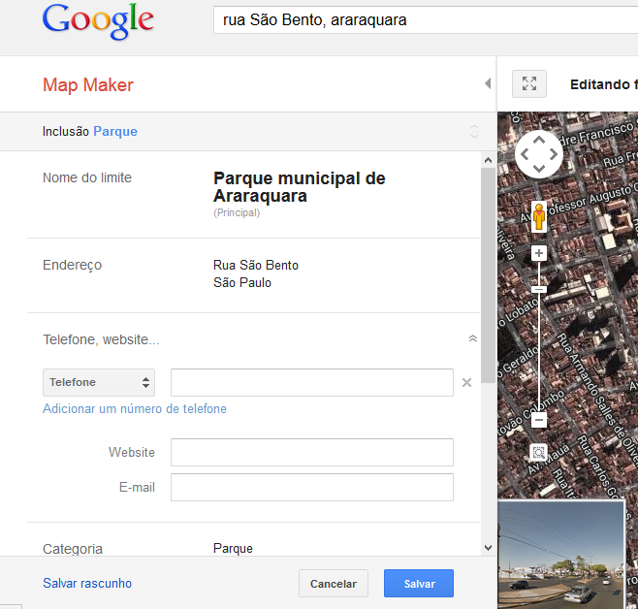This screenshot has width=638, height=609.
Task: Click the panel scrollbar down arrow
Action: click(488, 548)
